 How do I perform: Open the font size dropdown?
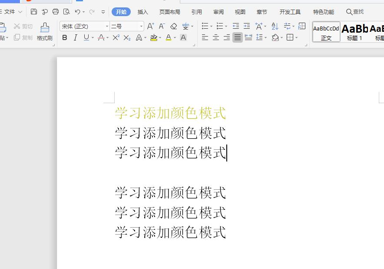point(140,26)
